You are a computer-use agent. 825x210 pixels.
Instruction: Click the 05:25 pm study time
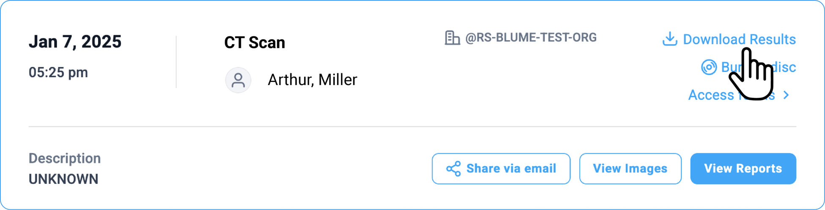[x=58, y=72]
